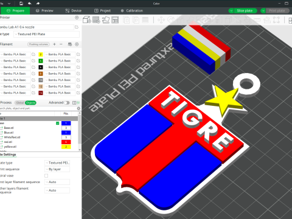Edit preset icon for filament 2

[x=78, y=54]
